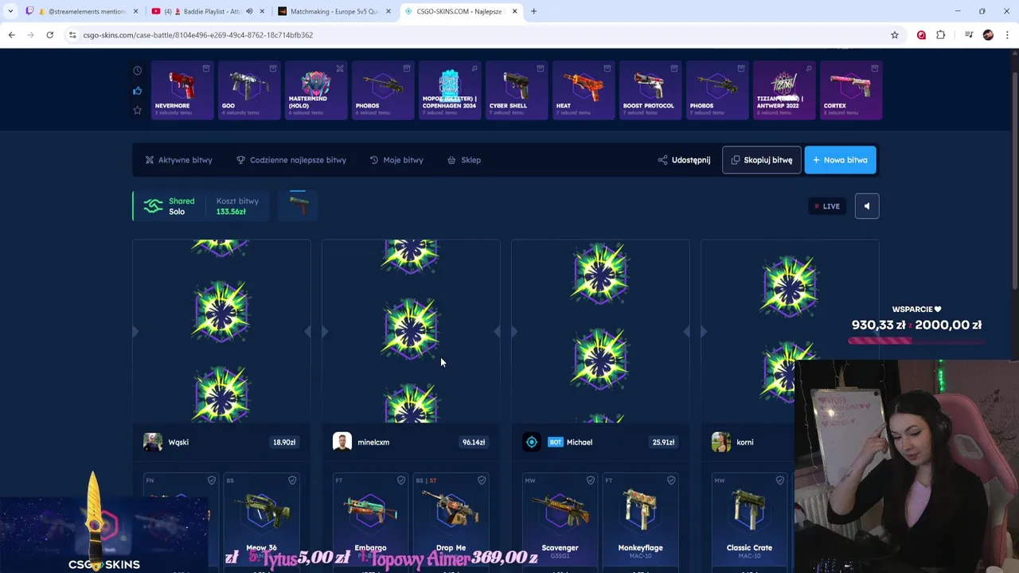This screenshot has height=573, width=1019.
Task: Mute the Baddie Playlist tab audio icon
Action: point(249,11)
